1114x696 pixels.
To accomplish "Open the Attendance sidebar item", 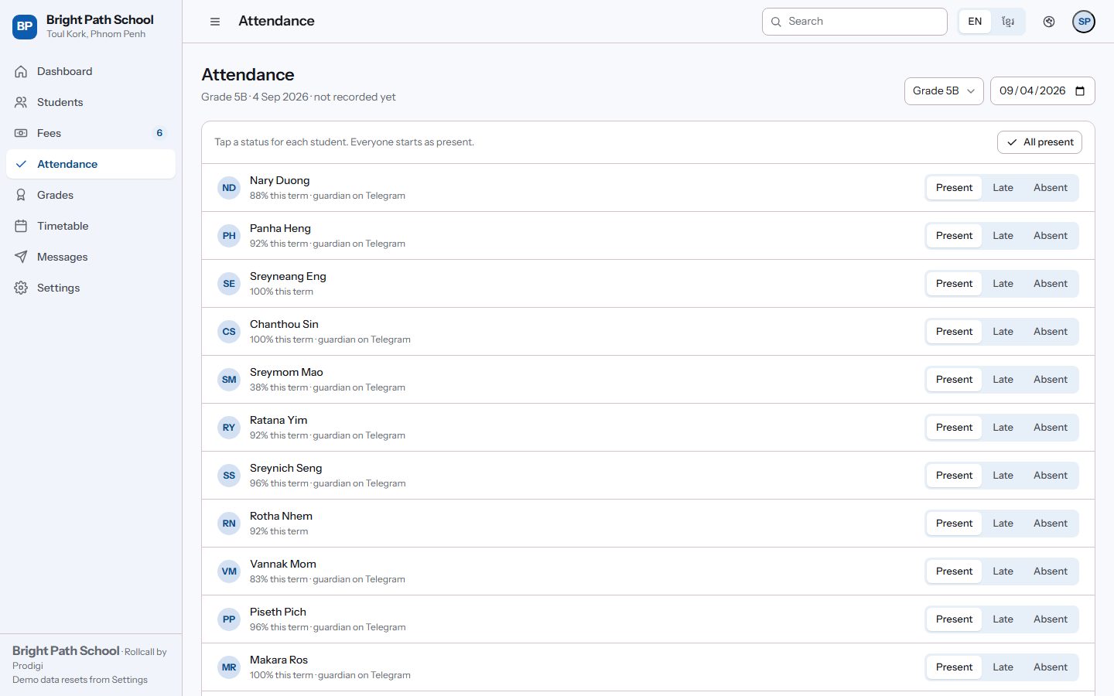I will click(91, 164).
